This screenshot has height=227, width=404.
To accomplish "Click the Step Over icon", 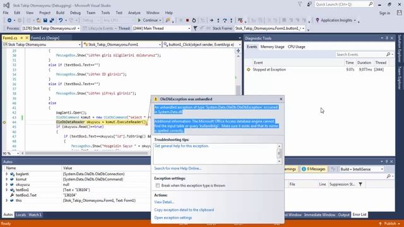I will pos(225,20).
